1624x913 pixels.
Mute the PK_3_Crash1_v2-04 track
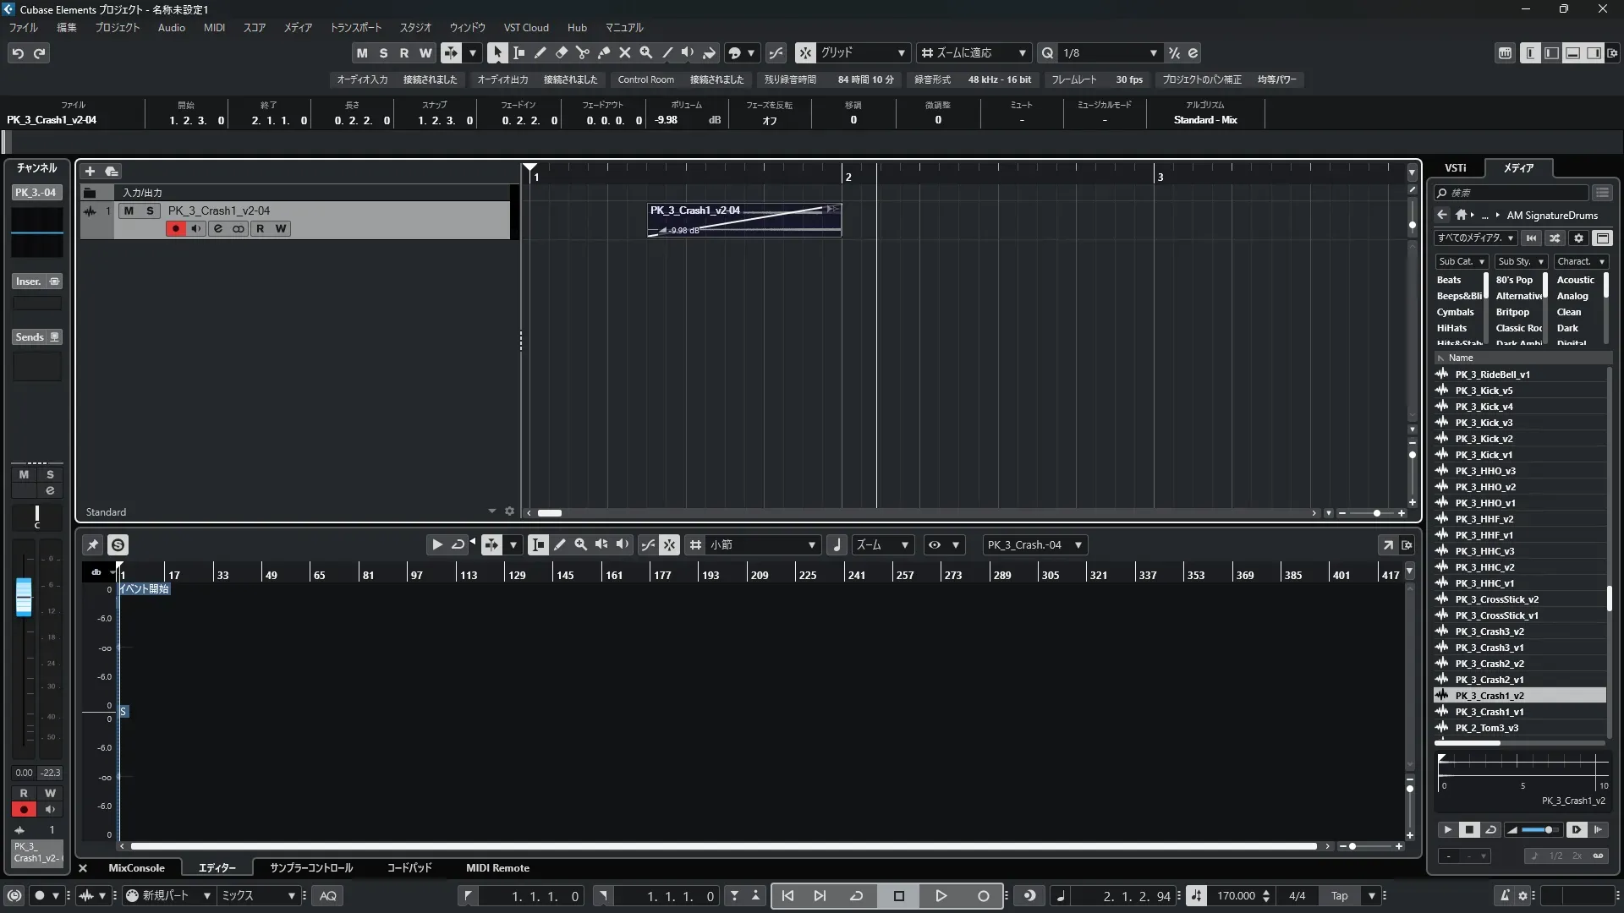pos(129,211)
